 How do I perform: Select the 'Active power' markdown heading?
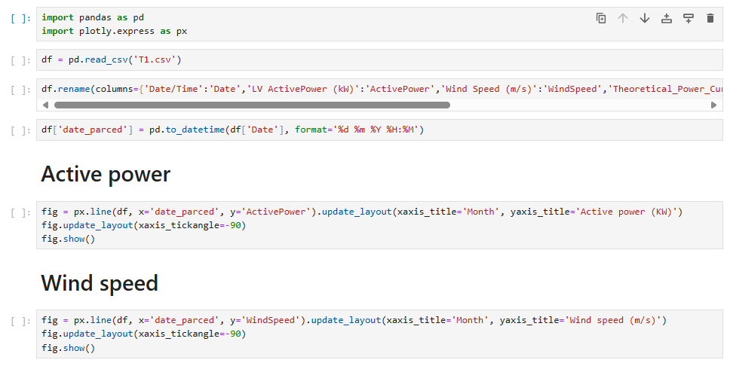pyautogui.click(x=106, y=175)
